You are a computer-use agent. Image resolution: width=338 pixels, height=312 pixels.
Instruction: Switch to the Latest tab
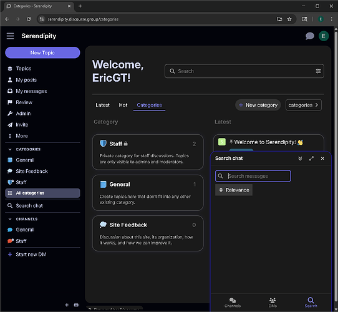[102, 105]
